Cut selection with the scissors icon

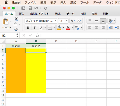(x=16, y=19)
